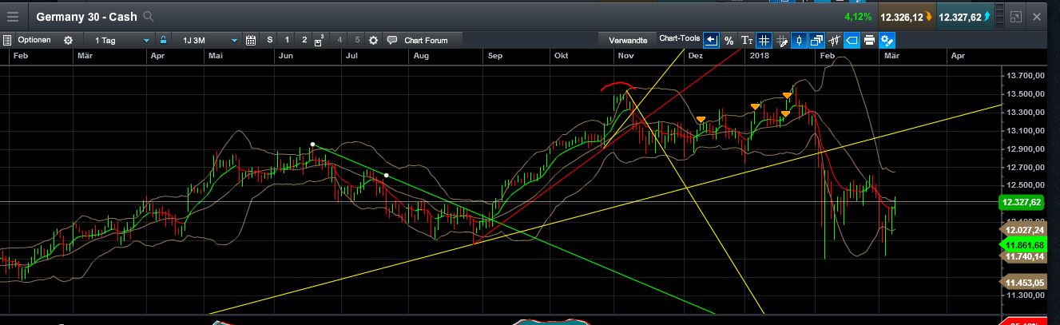Image resolution: width=1060 pixels, height=325 pixels.
Task: Toggle the right-scroll arrow chart tool
Action: [x=711, y=40]
